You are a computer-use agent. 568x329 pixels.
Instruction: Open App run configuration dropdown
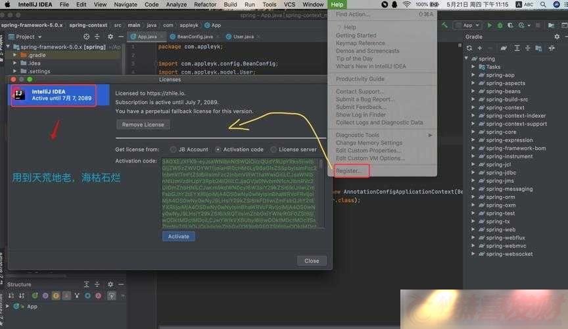coord(468,26)
